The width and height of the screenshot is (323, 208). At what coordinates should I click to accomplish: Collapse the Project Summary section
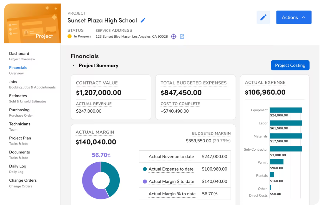(73, 65)
